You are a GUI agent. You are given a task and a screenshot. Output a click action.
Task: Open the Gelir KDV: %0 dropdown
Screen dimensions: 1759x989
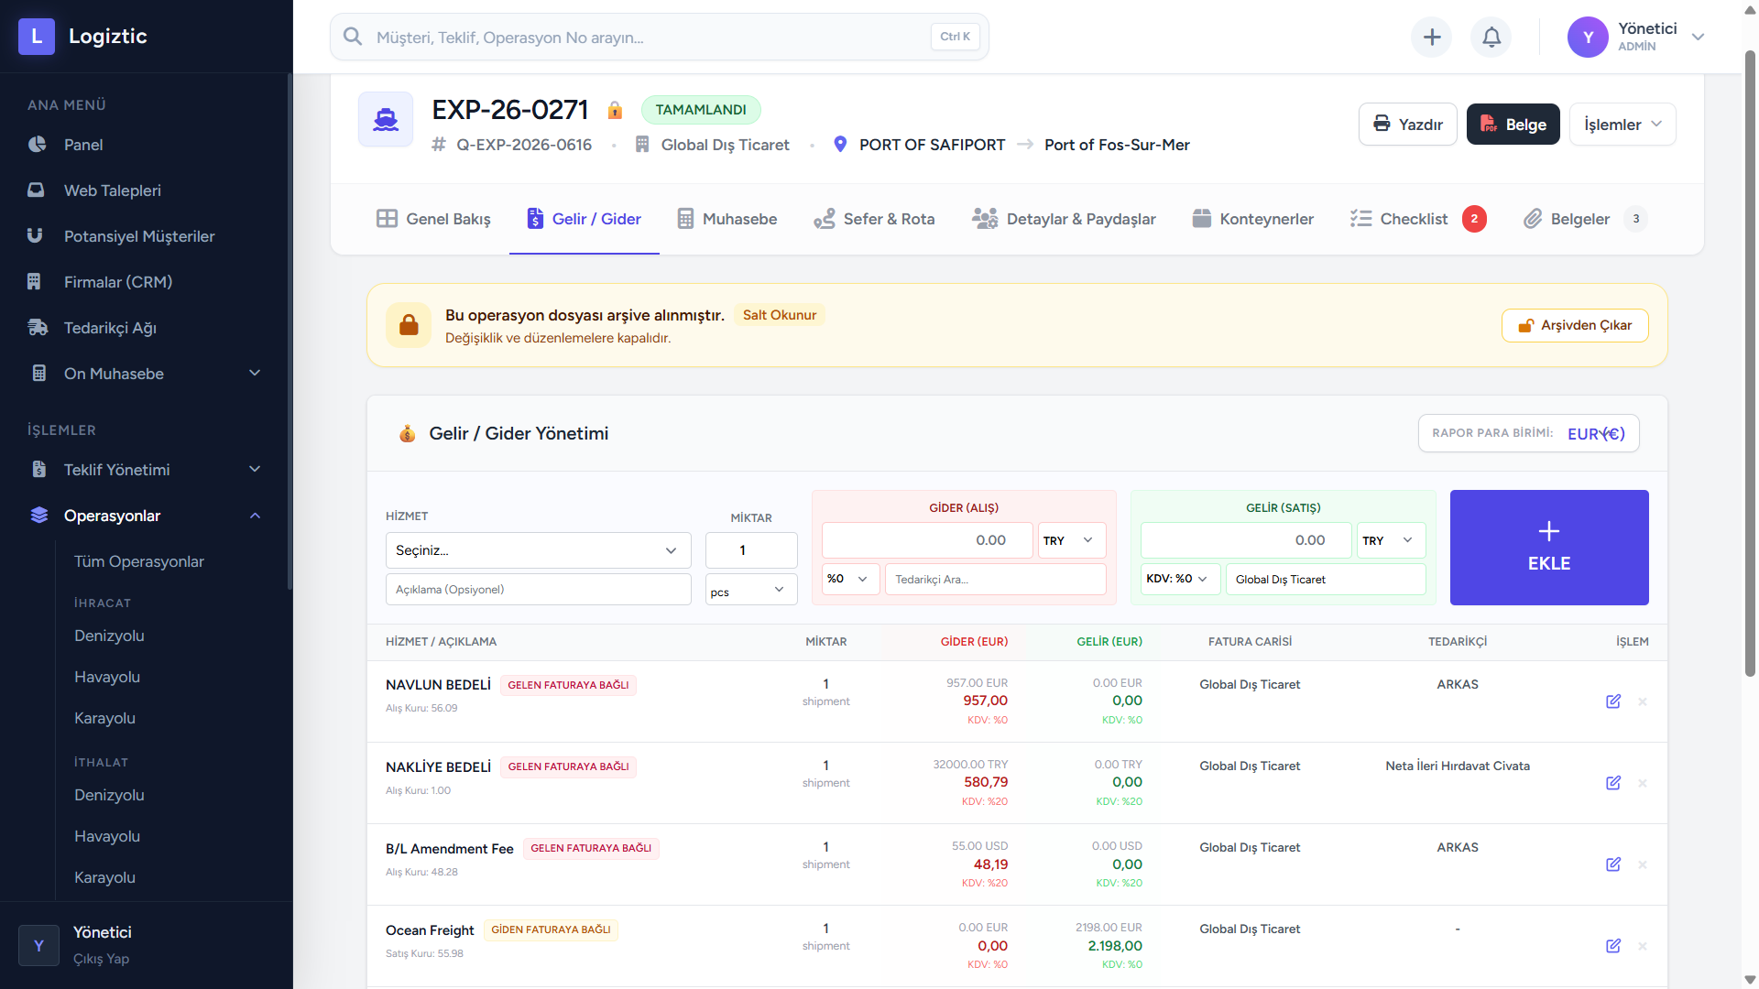click(1178, 579)
